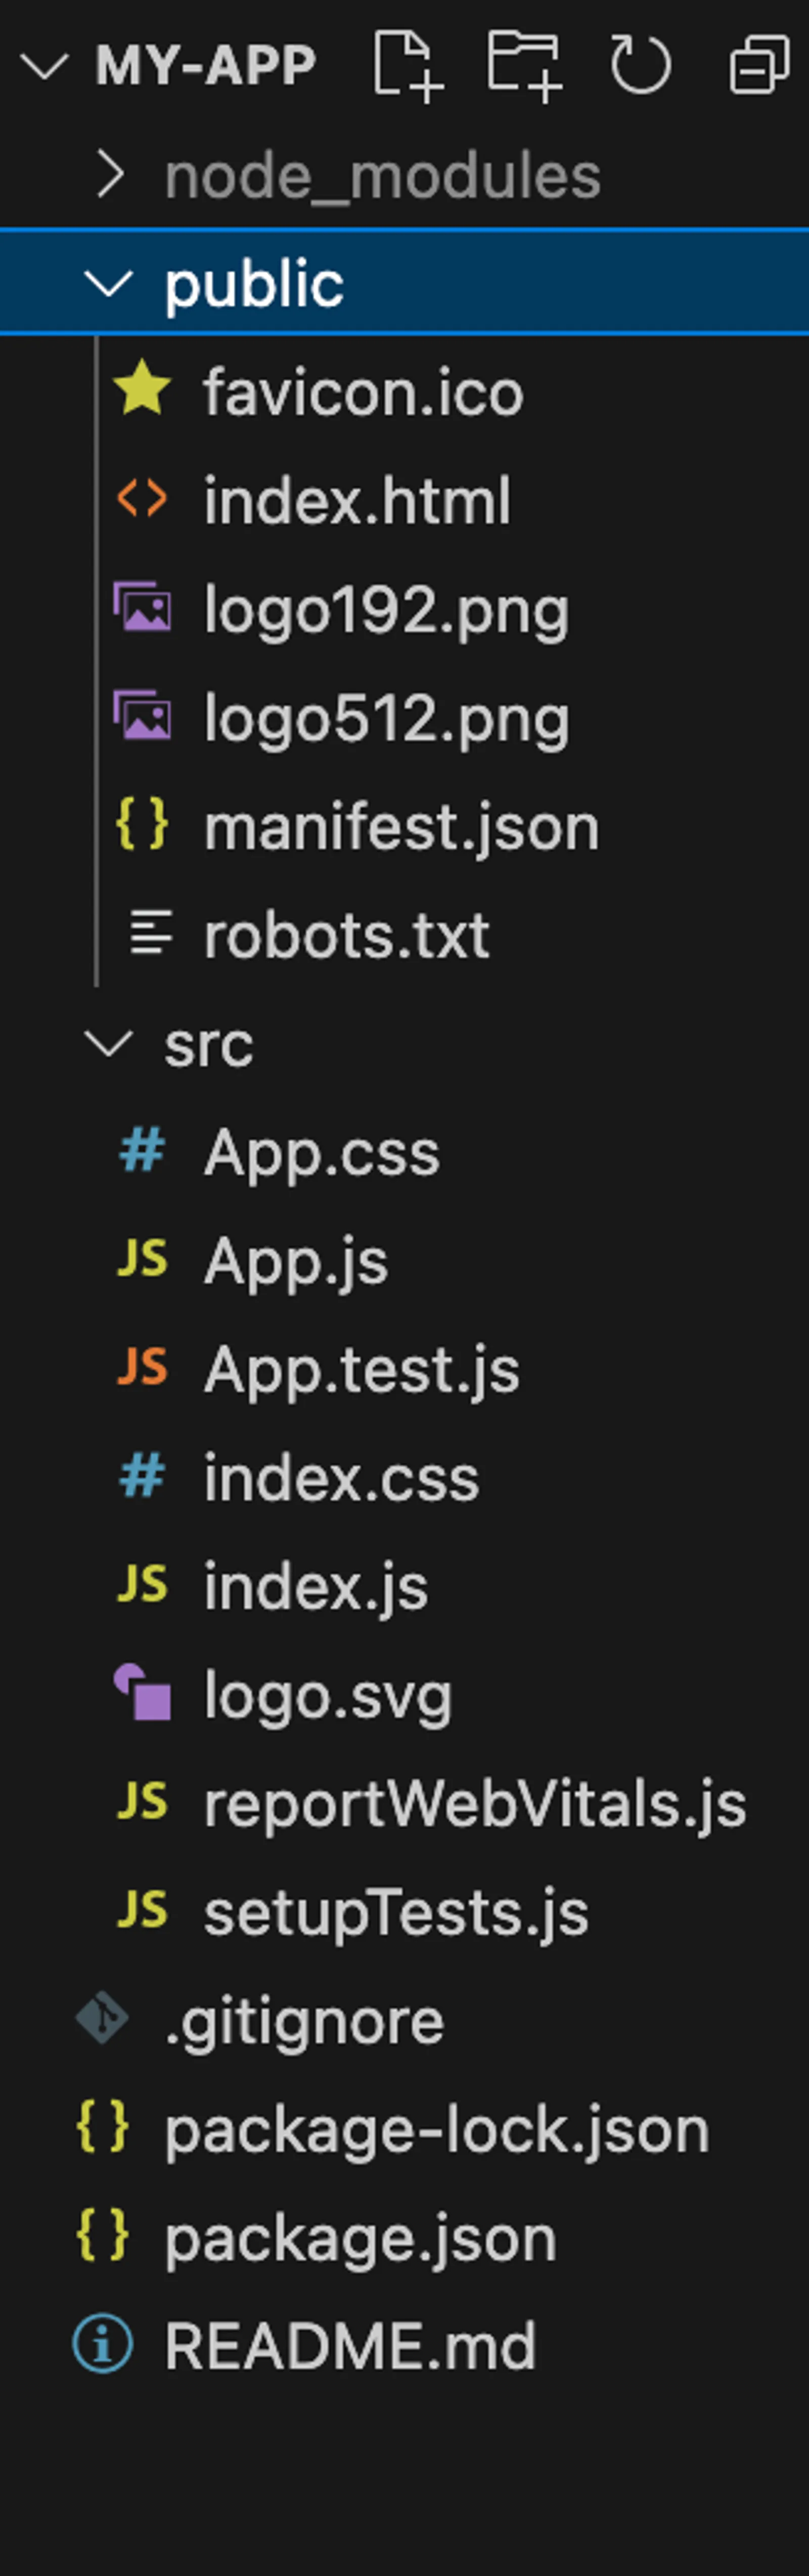Open manifest.json from public folder

coord(401,827)
